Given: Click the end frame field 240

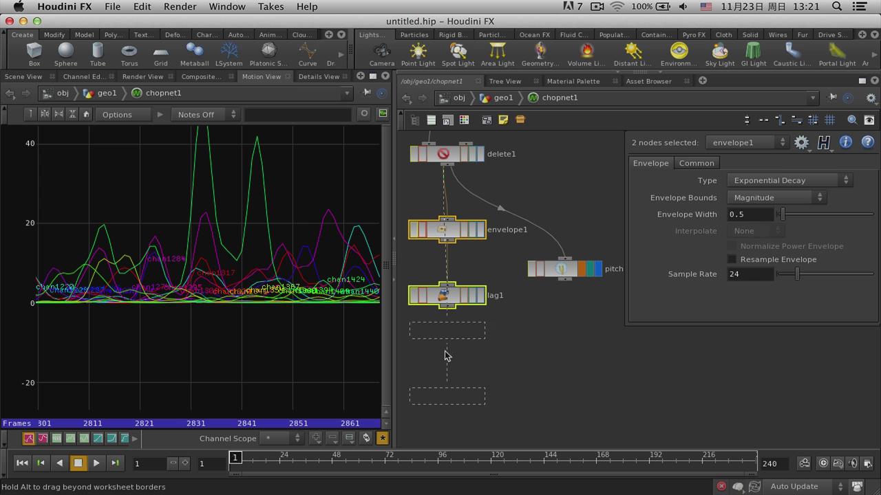Looking at the screenshot, I should pos(776,463).
